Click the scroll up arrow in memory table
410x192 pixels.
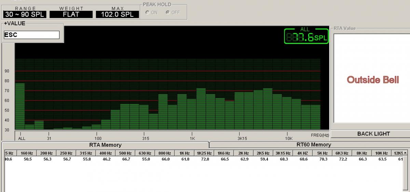[406, 153]
